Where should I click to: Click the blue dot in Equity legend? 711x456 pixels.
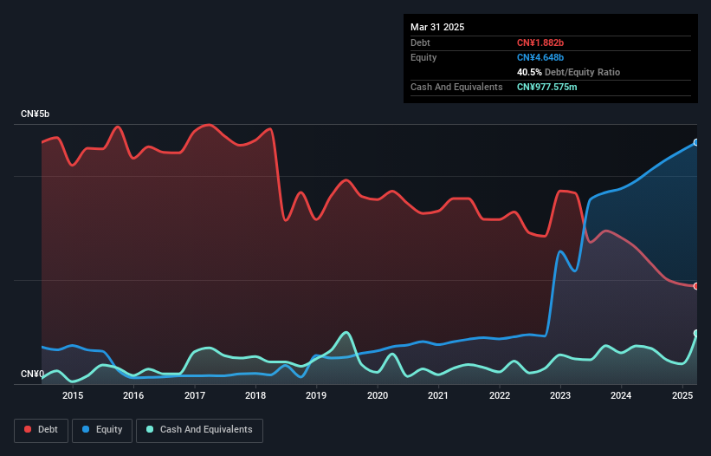87,430
